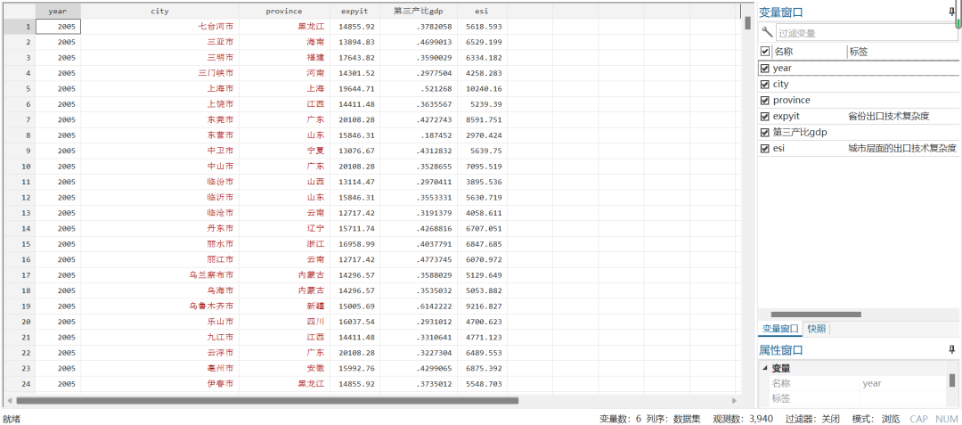The height and width of the screenshot is (425, 962).
Task: Toggle the select-all checkbox next to 名称
Action: [x=764, y=53]
